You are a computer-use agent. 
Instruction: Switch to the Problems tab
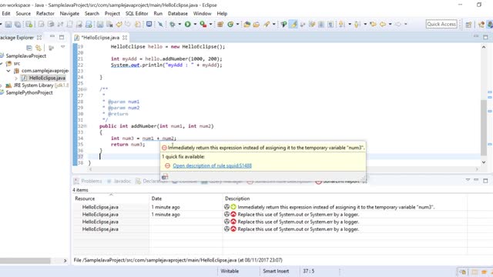(x=89, y=182)
